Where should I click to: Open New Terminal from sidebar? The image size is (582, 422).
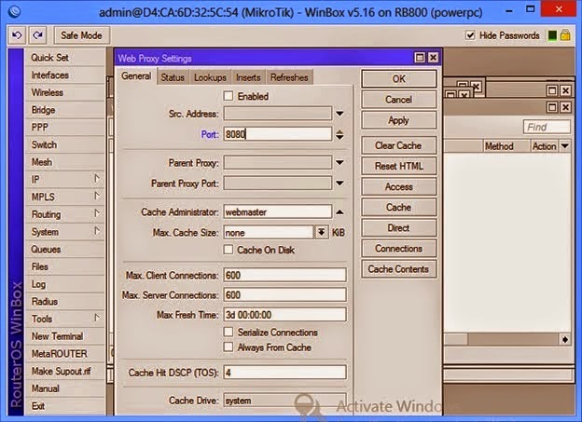(x=65, y=336)
